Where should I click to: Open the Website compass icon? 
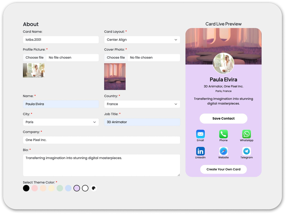click(x=224, y=151)
